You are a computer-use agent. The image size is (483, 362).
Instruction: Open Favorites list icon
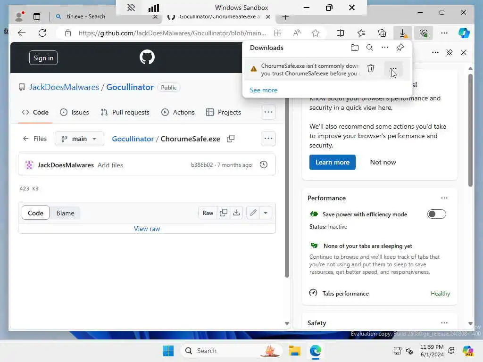click(361, 33)
